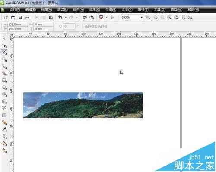Select the Smart Fill tool
Image resolution: width=216 pixels, height=172 pixels.
point(4,73)
